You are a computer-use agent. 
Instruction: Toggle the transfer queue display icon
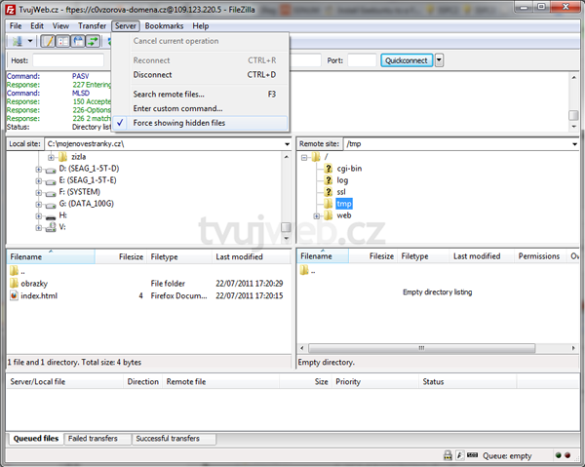click(93, 41)
